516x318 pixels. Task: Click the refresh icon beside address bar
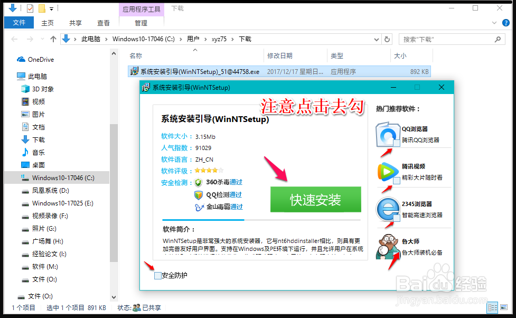click(x=387, y=40)
